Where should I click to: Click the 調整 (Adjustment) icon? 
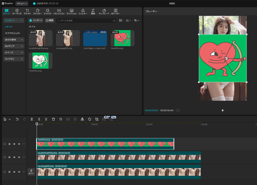(x=93, y=11)
